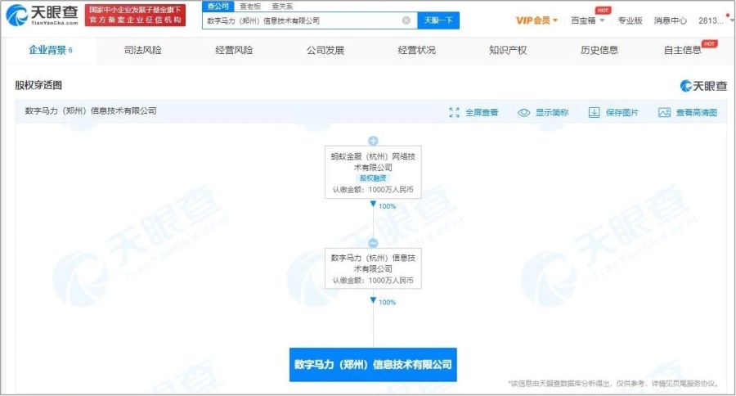This screenshot has width=736, height=396.
Task: Clear the search box with the X icon
Action: tap(406, 20)
